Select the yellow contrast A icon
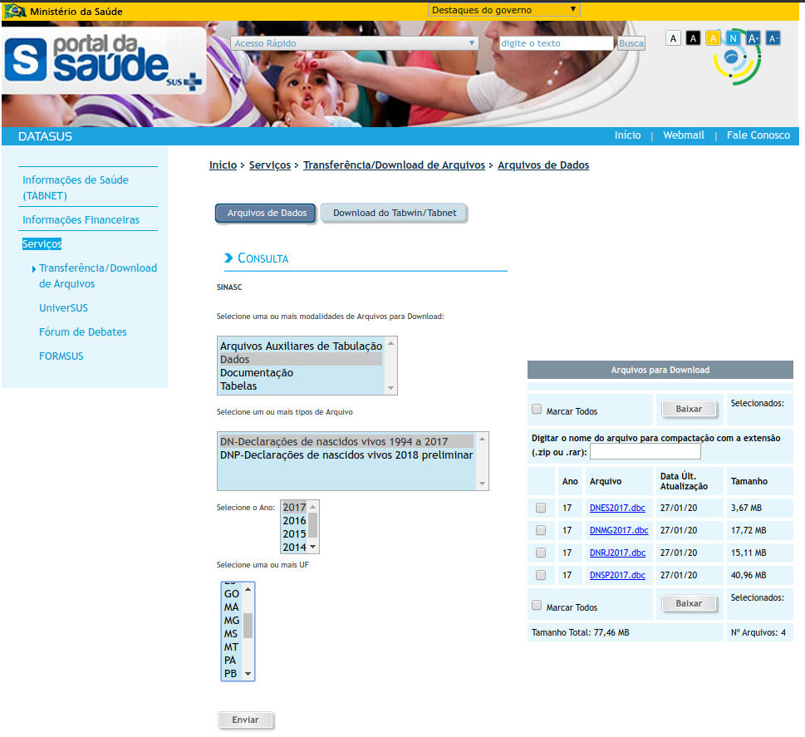This screenshot has height=737, width=805. pos(713,38)
